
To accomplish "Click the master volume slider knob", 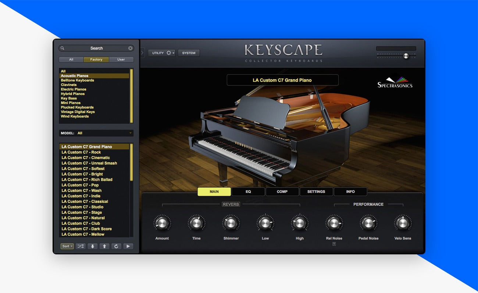I will pyautogui.click(x=406, y=56).
